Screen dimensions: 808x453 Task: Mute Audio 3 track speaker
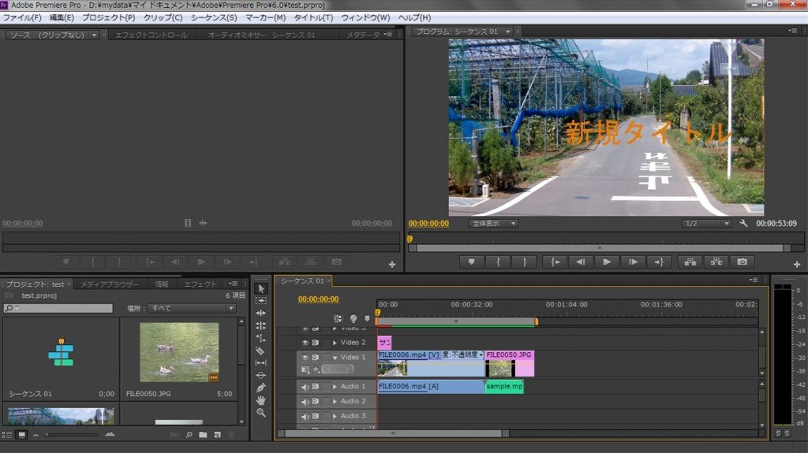click(305, 416)
